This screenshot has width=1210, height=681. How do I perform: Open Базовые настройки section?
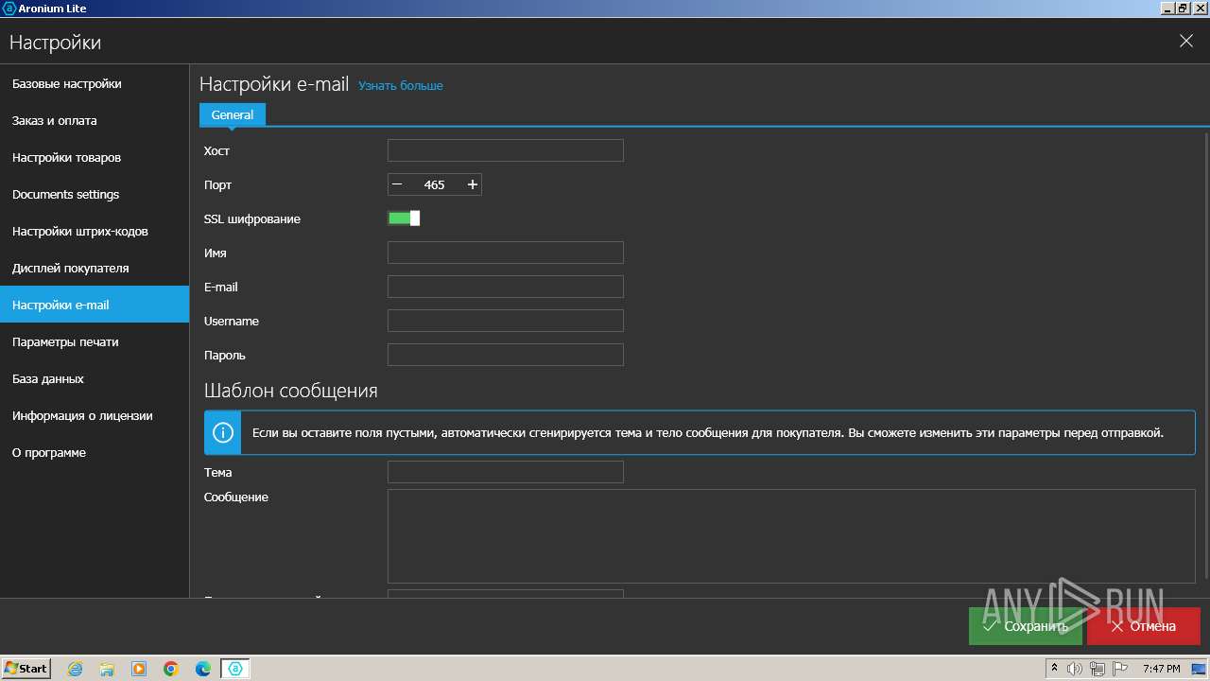pyautogui.click(x=95, y=83)
